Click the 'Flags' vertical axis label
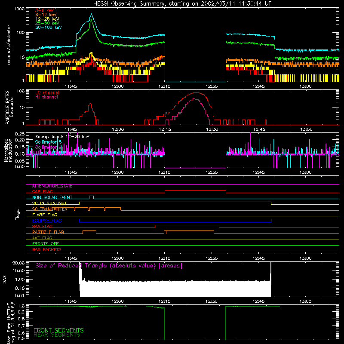Viewport: 344px width, 344px height. (18, 215)
